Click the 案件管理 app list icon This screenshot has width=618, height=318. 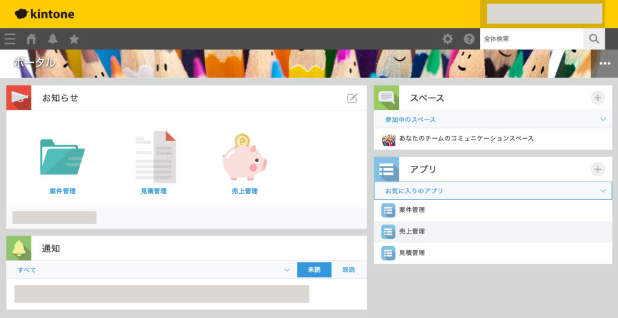[388, 211]
